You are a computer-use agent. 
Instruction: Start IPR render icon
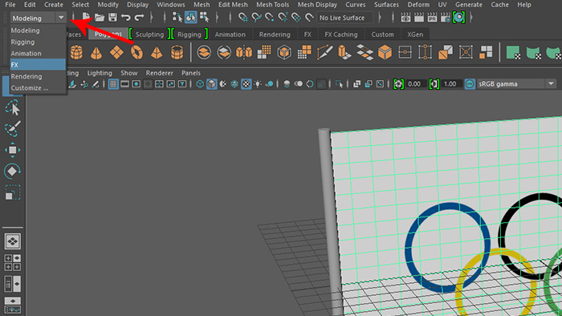[432, 17]
